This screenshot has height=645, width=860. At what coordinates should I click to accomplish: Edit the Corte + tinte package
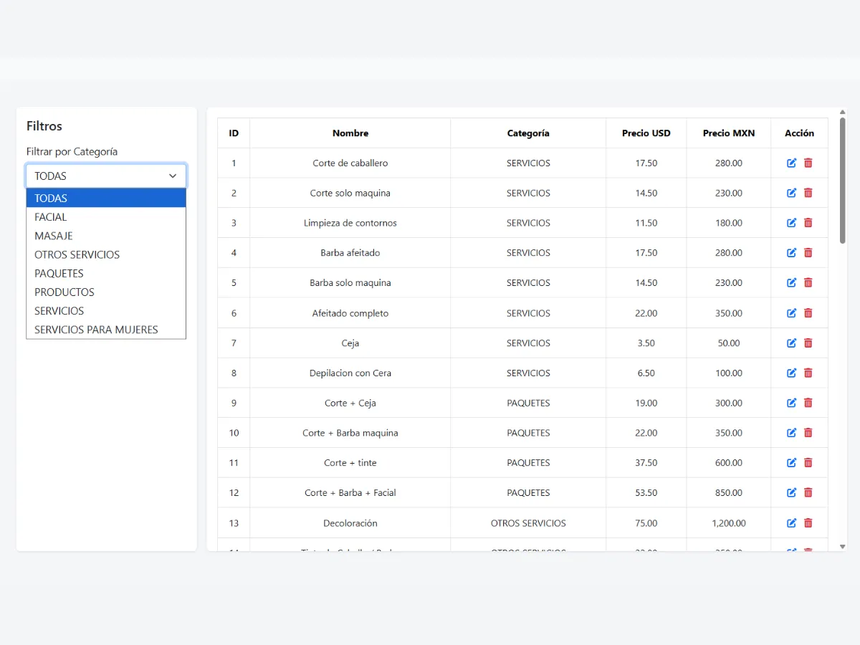coord(791,463)
